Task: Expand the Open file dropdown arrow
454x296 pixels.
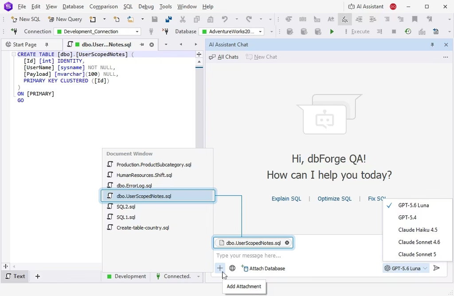Action: pos(142,19)
